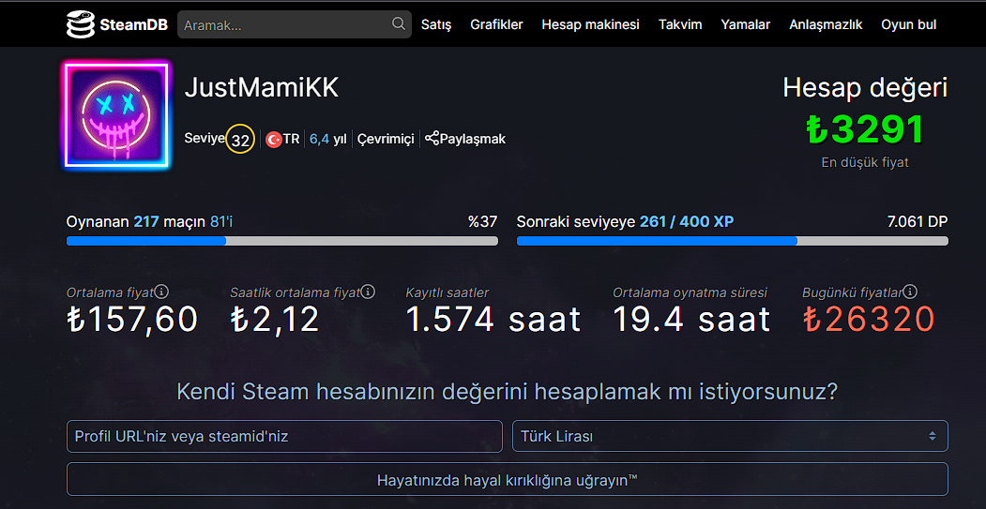Click the Oynanan 217 maçın 81'i text

click(x=150, y=221)
